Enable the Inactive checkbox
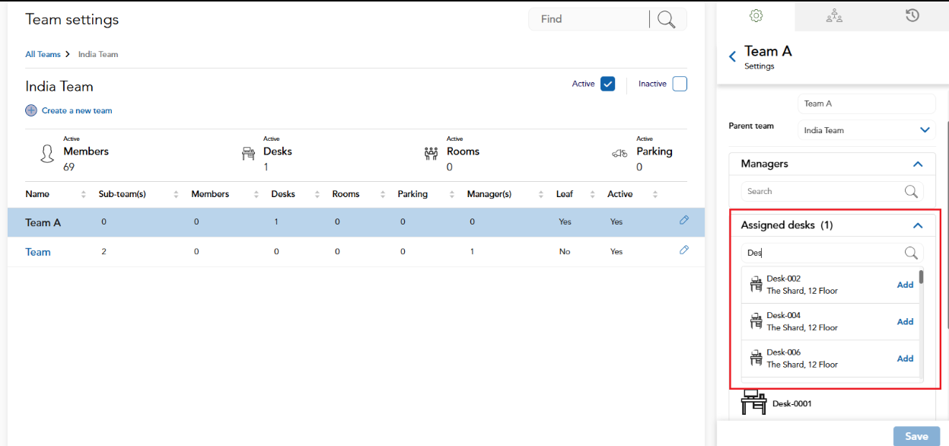 (679, 84)
